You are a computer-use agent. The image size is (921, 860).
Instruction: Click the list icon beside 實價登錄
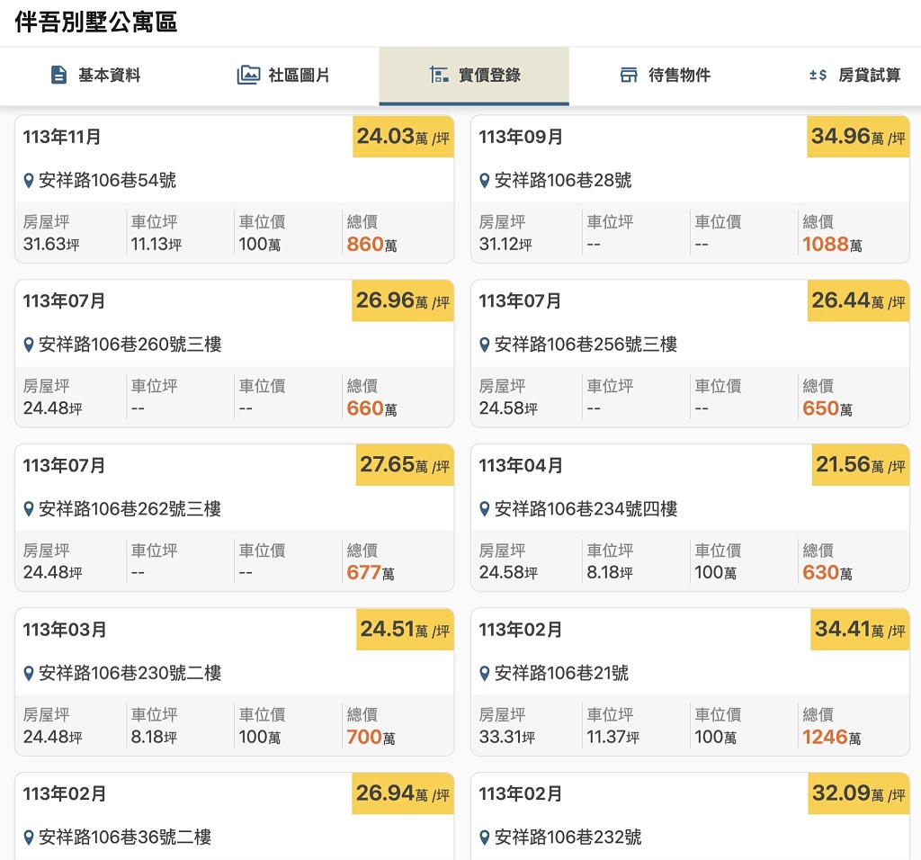point(439,75)
